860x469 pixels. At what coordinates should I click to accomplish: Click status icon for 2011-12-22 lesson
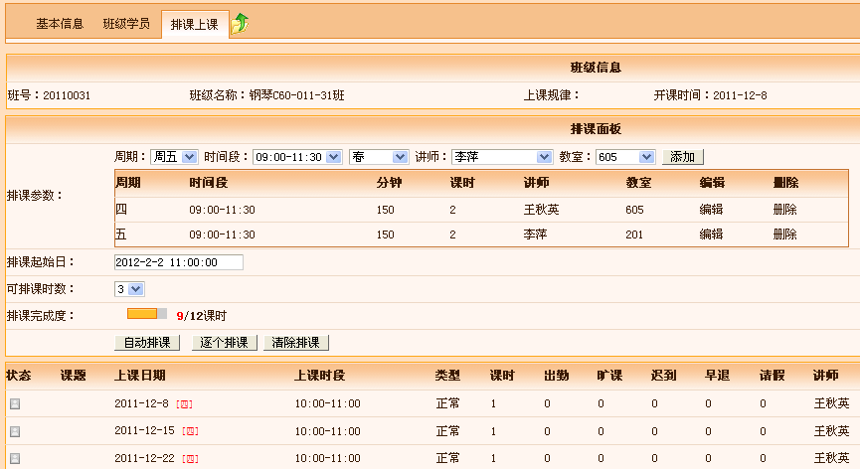pyautogui.click(x=15, y=458)
